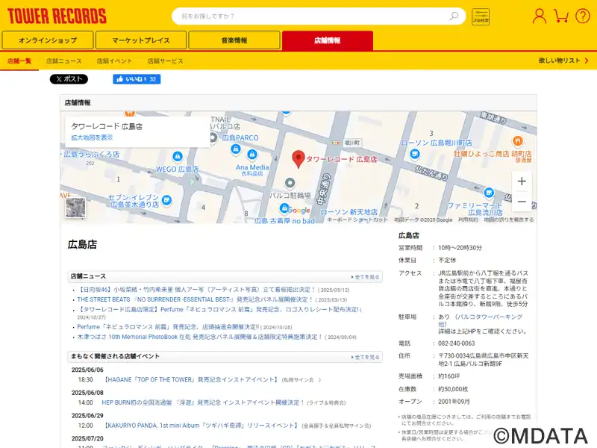Image resolution: width=597 pixels, height=448 pixels.
Task: Open HEP BURN 浮遊 instore event link
Action: pos(203,402)
